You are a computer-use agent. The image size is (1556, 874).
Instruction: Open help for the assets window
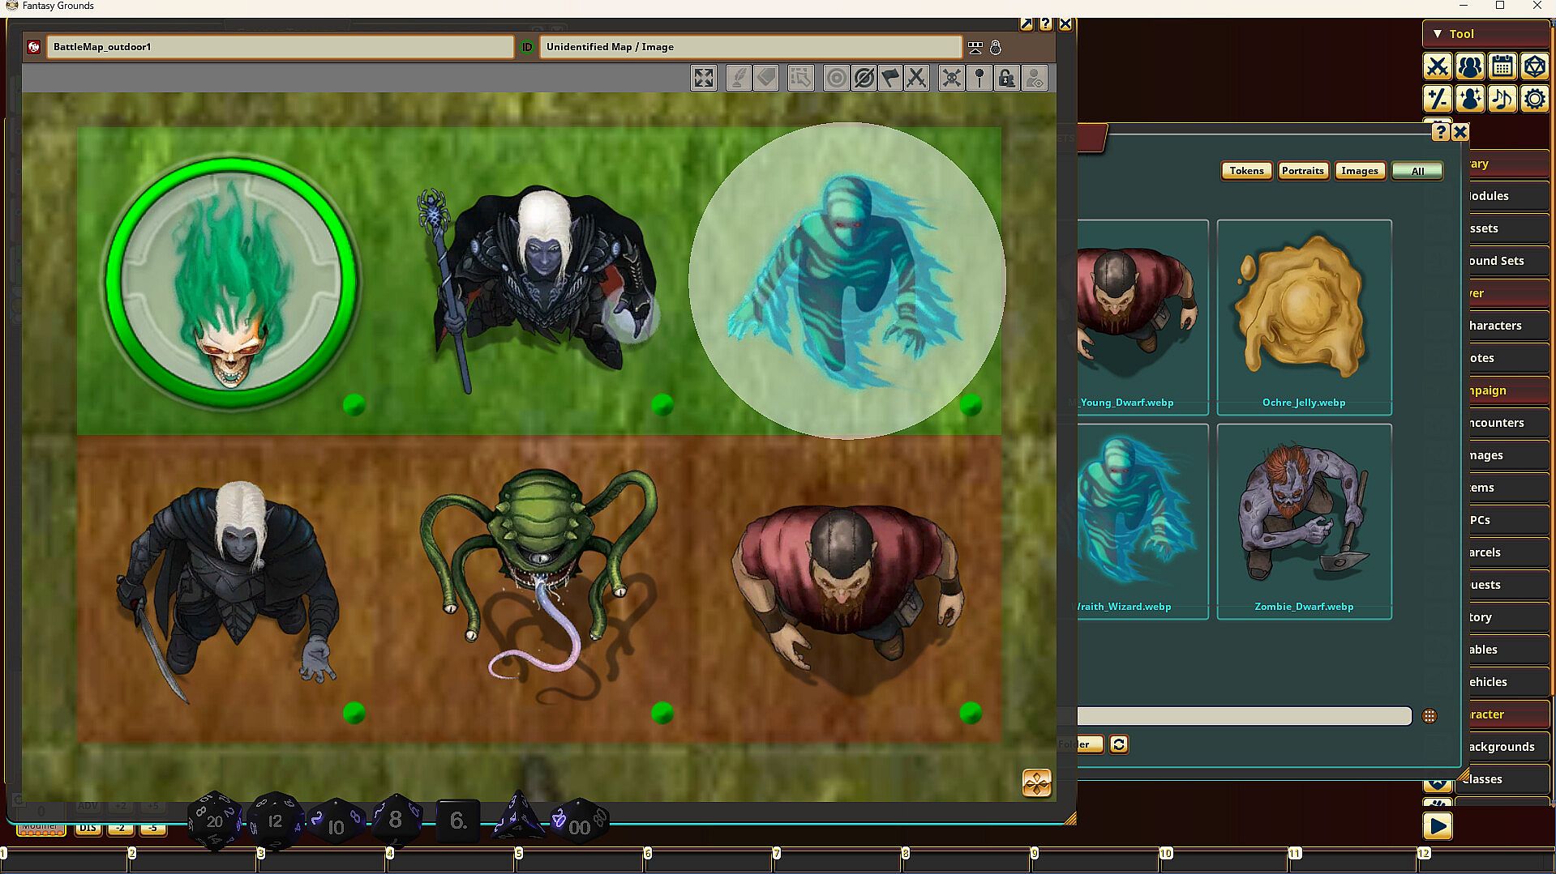1441,132
